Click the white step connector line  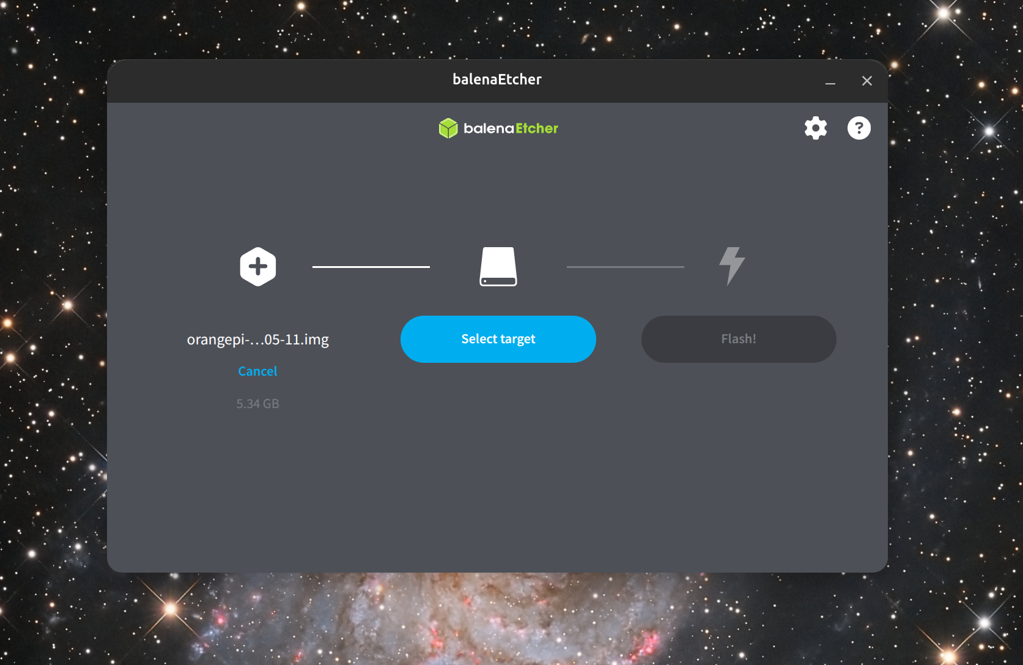370,266
